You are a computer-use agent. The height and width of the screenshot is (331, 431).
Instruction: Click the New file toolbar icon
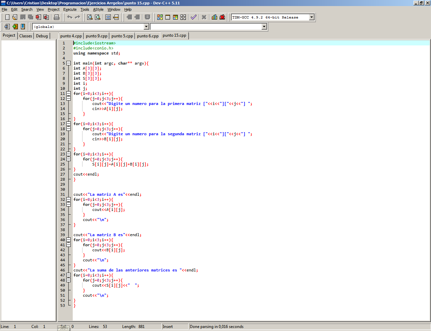pyautogui.click(x=7, y=17)
